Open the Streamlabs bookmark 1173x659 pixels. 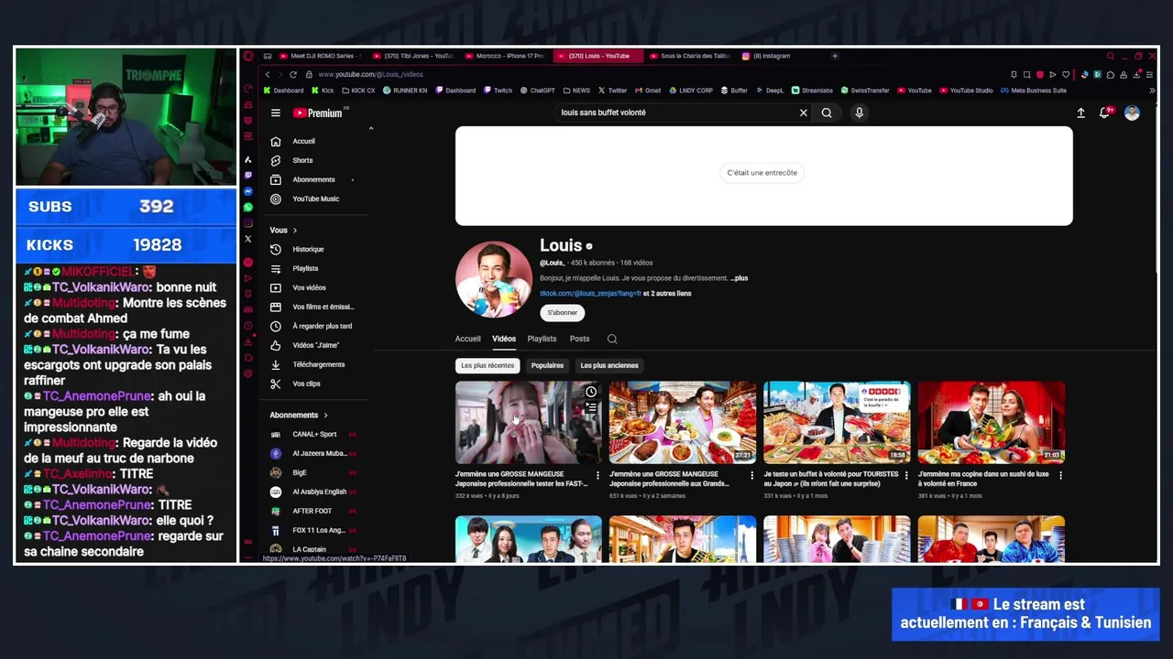click(x=812, y=91)
